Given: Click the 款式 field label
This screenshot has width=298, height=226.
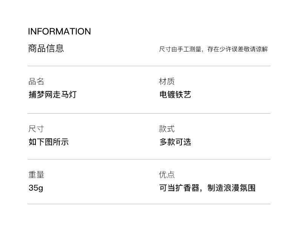Looking at the screenshot, I should 167,129.
